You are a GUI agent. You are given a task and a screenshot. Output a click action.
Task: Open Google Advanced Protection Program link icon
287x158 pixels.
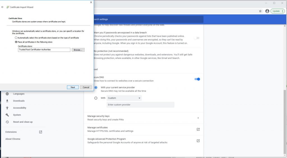coord(198,141)
